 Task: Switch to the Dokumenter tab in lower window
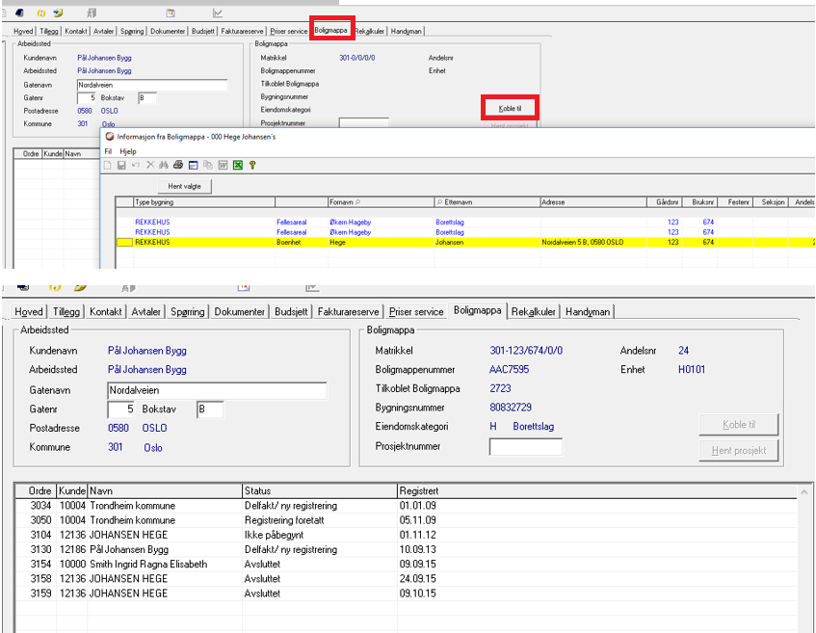tap(239, 311)
